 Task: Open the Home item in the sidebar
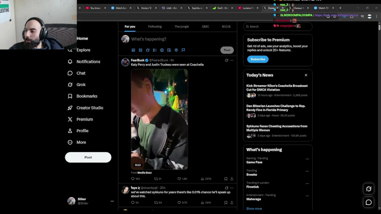pyautogui.click(x=82, y=38)
